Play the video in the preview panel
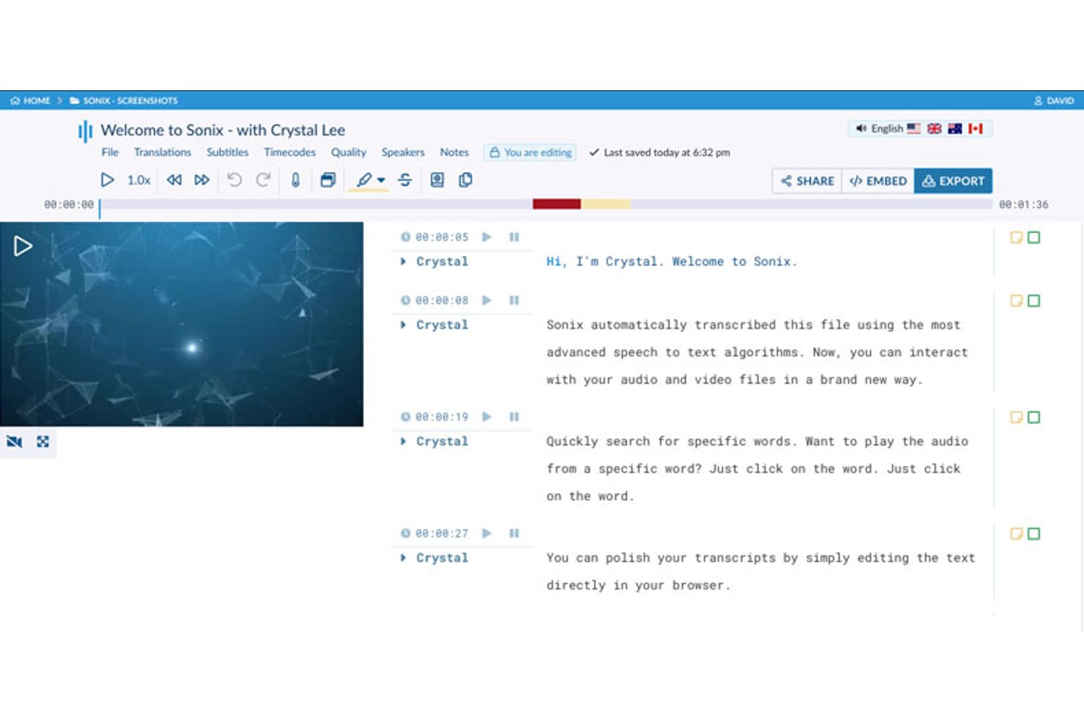The height and width of the screenshot is (723, 1084). 23,246
